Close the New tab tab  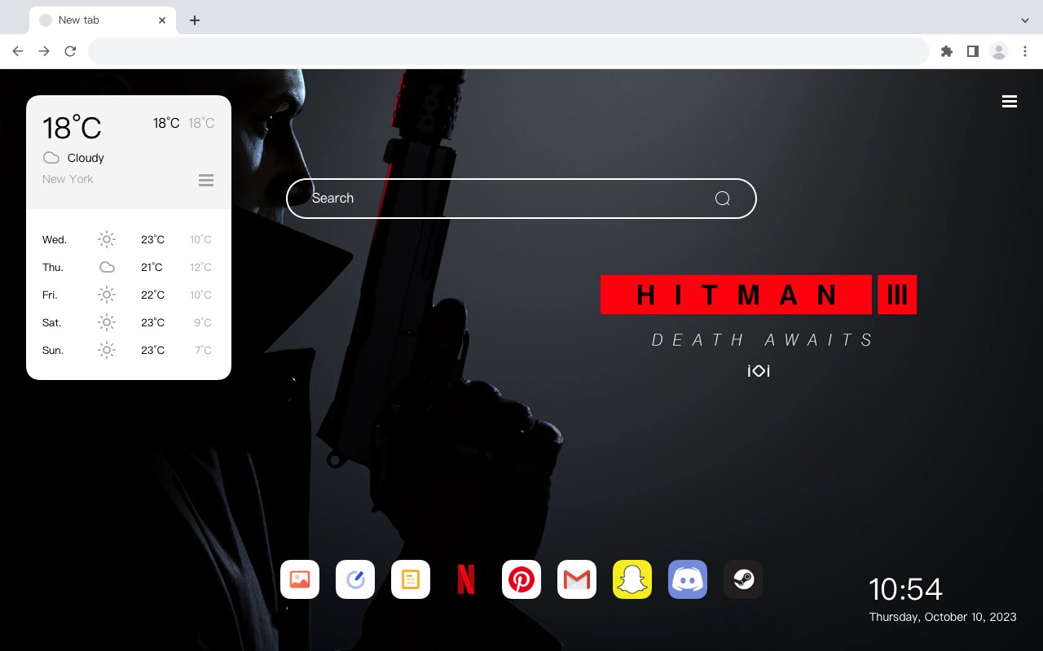click(x=162, y=20)
